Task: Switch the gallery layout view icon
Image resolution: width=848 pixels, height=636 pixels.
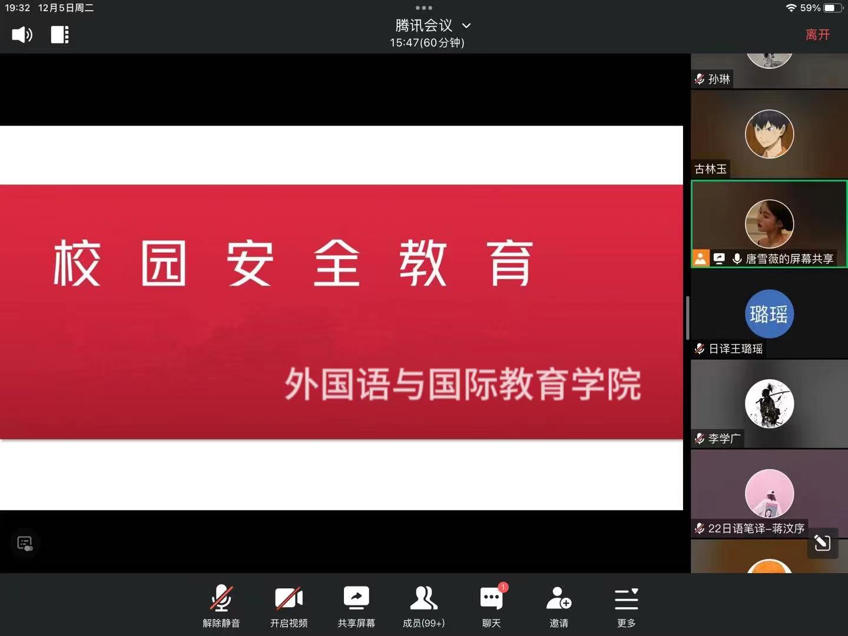Action: click(59, 35)
